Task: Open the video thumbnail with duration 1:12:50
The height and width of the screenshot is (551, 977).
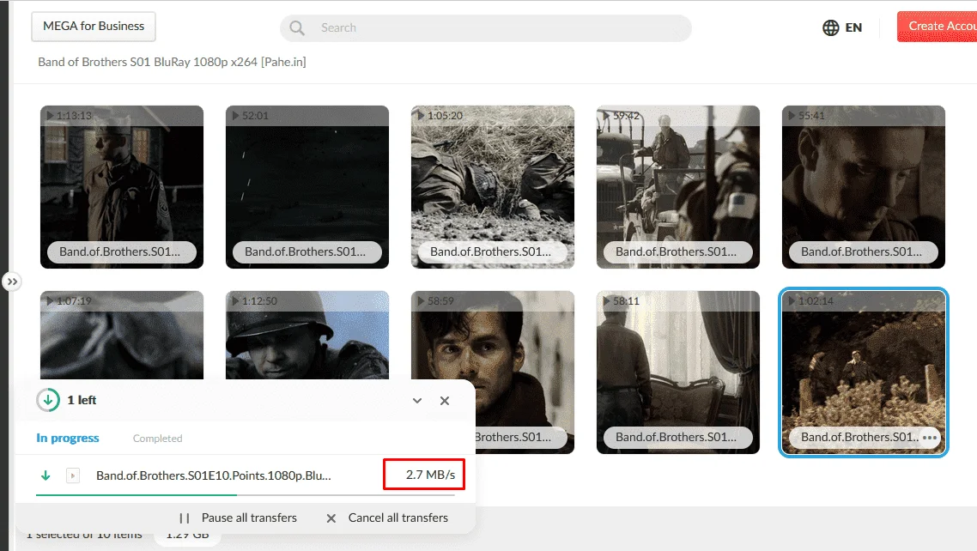Action: tap(307, 335)
